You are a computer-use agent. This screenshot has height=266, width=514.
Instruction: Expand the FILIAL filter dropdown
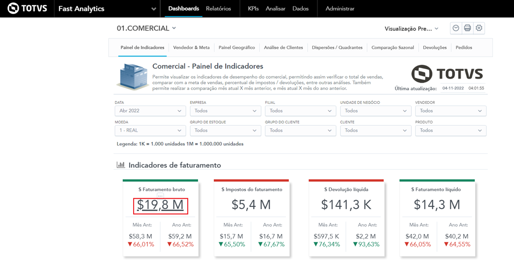coord(301,111)
